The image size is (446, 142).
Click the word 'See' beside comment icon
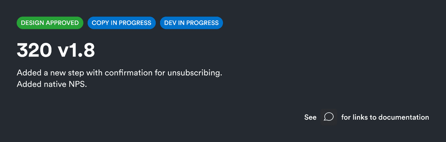(310, 117)
